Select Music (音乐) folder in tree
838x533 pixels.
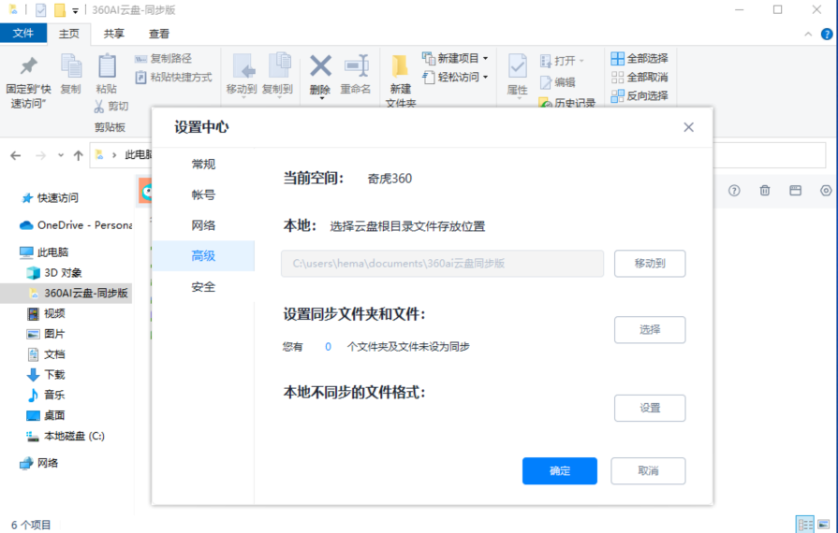point(46,395)
